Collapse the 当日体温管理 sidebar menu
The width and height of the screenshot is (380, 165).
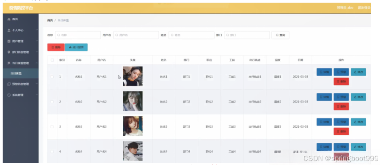pyautogui.click(x=20, y=63)
